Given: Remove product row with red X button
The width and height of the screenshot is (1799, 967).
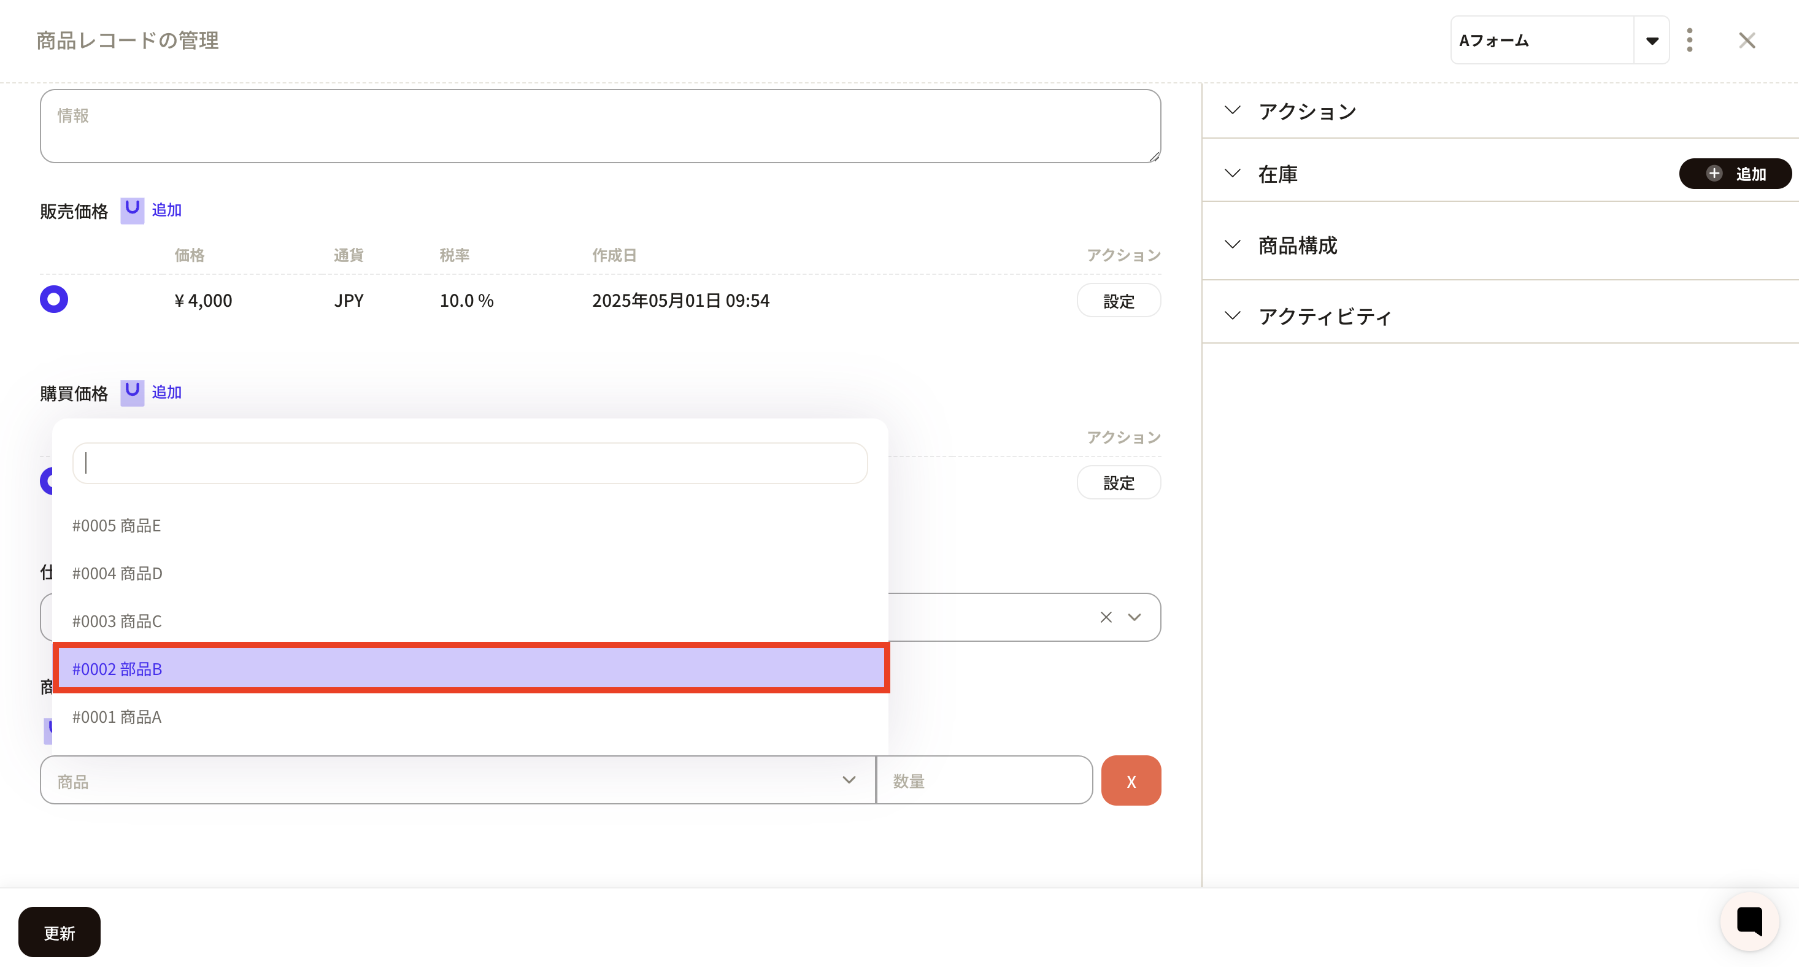Looking at the screenshot, I should (x=1131, y=780).
